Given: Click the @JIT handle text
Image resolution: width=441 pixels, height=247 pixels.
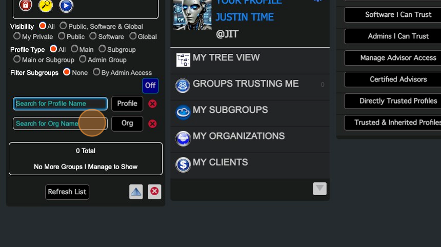Looking at the screenshot, I should click(227, 34).
